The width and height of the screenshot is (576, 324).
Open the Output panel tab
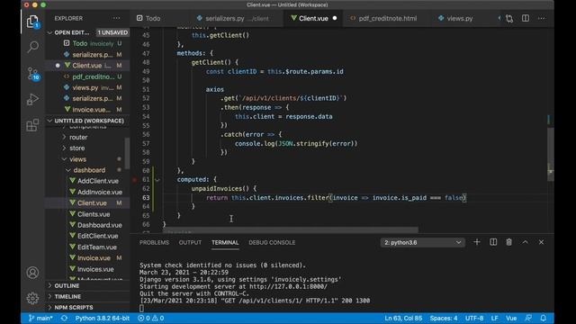click(190, 242)
